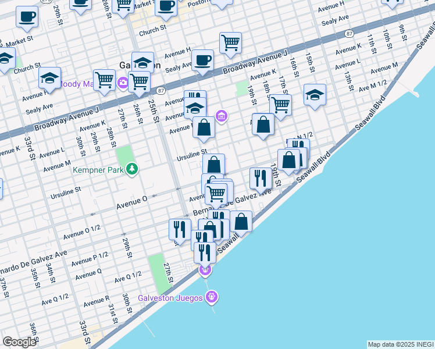
Task: Click the Moody Mansion label text
Action: point(76,84)
